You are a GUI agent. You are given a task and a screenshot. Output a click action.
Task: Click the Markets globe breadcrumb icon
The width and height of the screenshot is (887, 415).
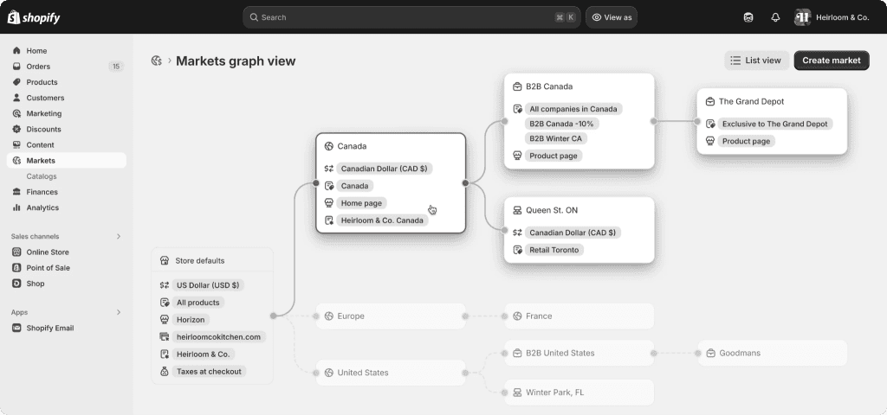coord(157,61)
